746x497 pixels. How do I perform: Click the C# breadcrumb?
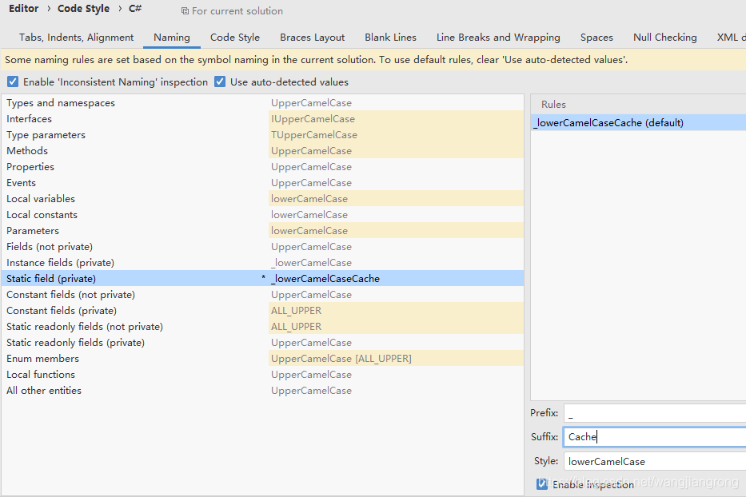pyautogui.click(x=135, y=9)
